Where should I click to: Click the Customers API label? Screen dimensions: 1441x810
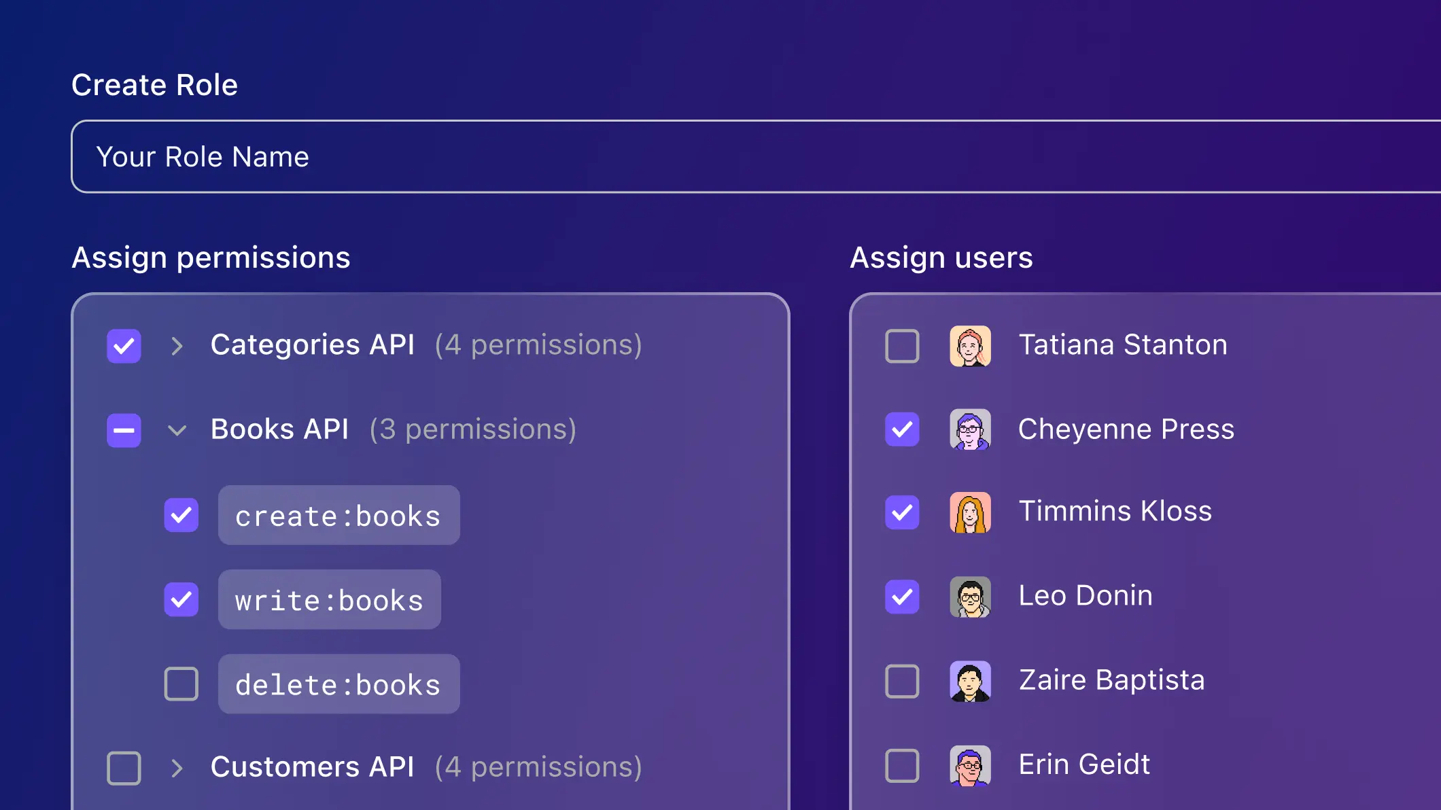tap(313, 767)
